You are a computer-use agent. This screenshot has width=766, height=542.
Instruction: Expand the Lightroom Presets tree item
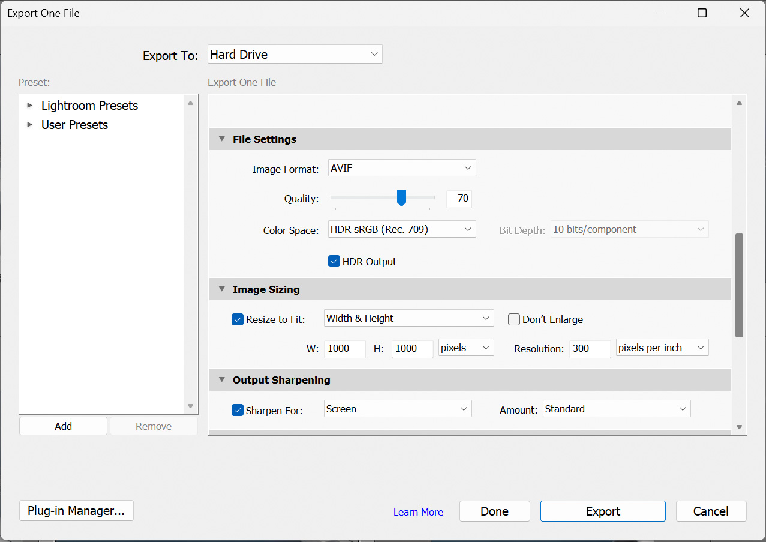tap(30, 105)
